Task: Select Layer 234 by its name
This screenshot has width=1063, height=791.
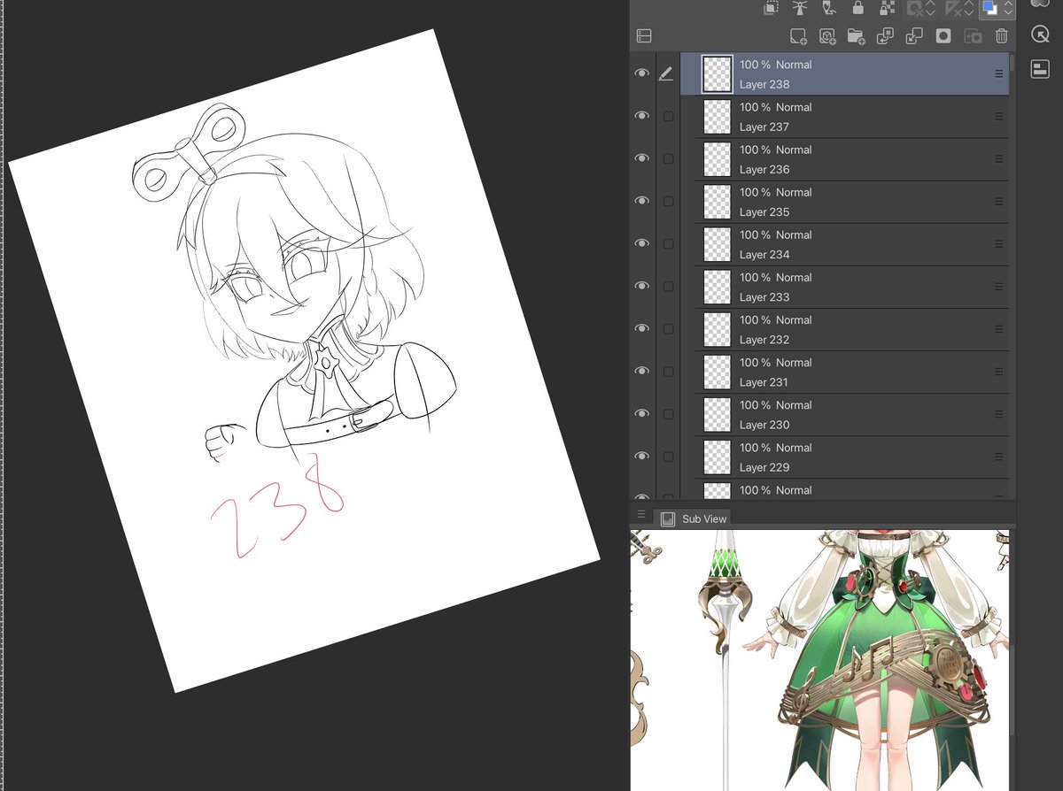Action: pos(764,254)
